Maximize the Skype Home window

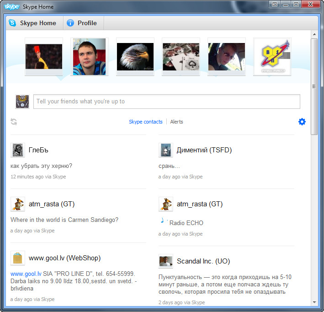296,4
